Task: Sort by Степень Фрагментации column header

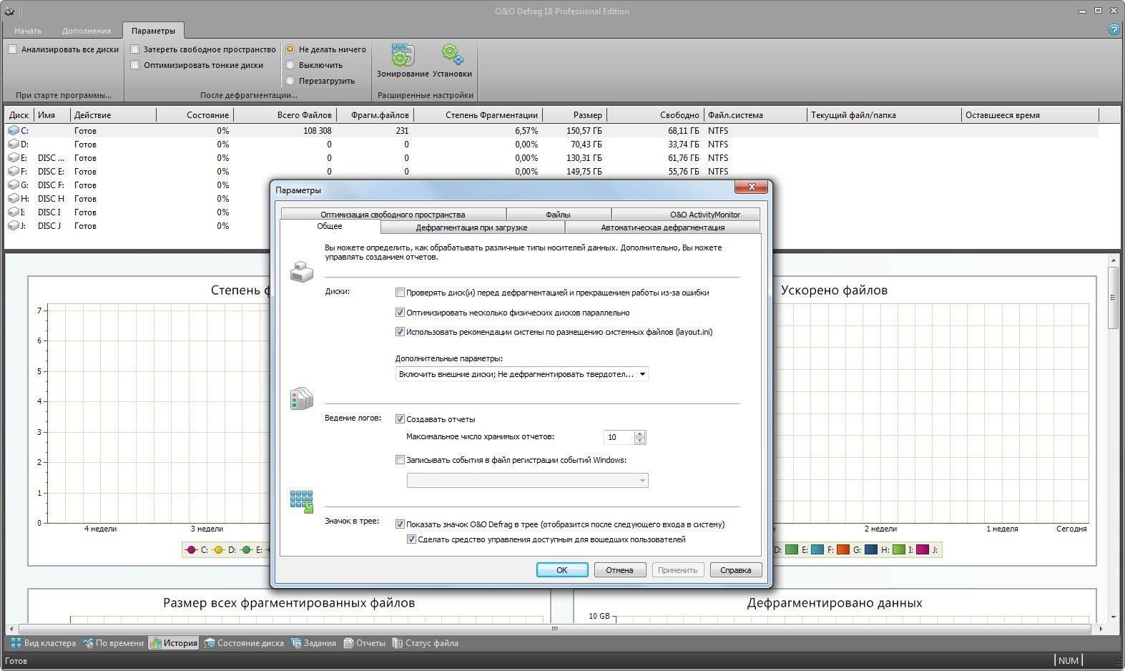Action: (x=478, y=115)
